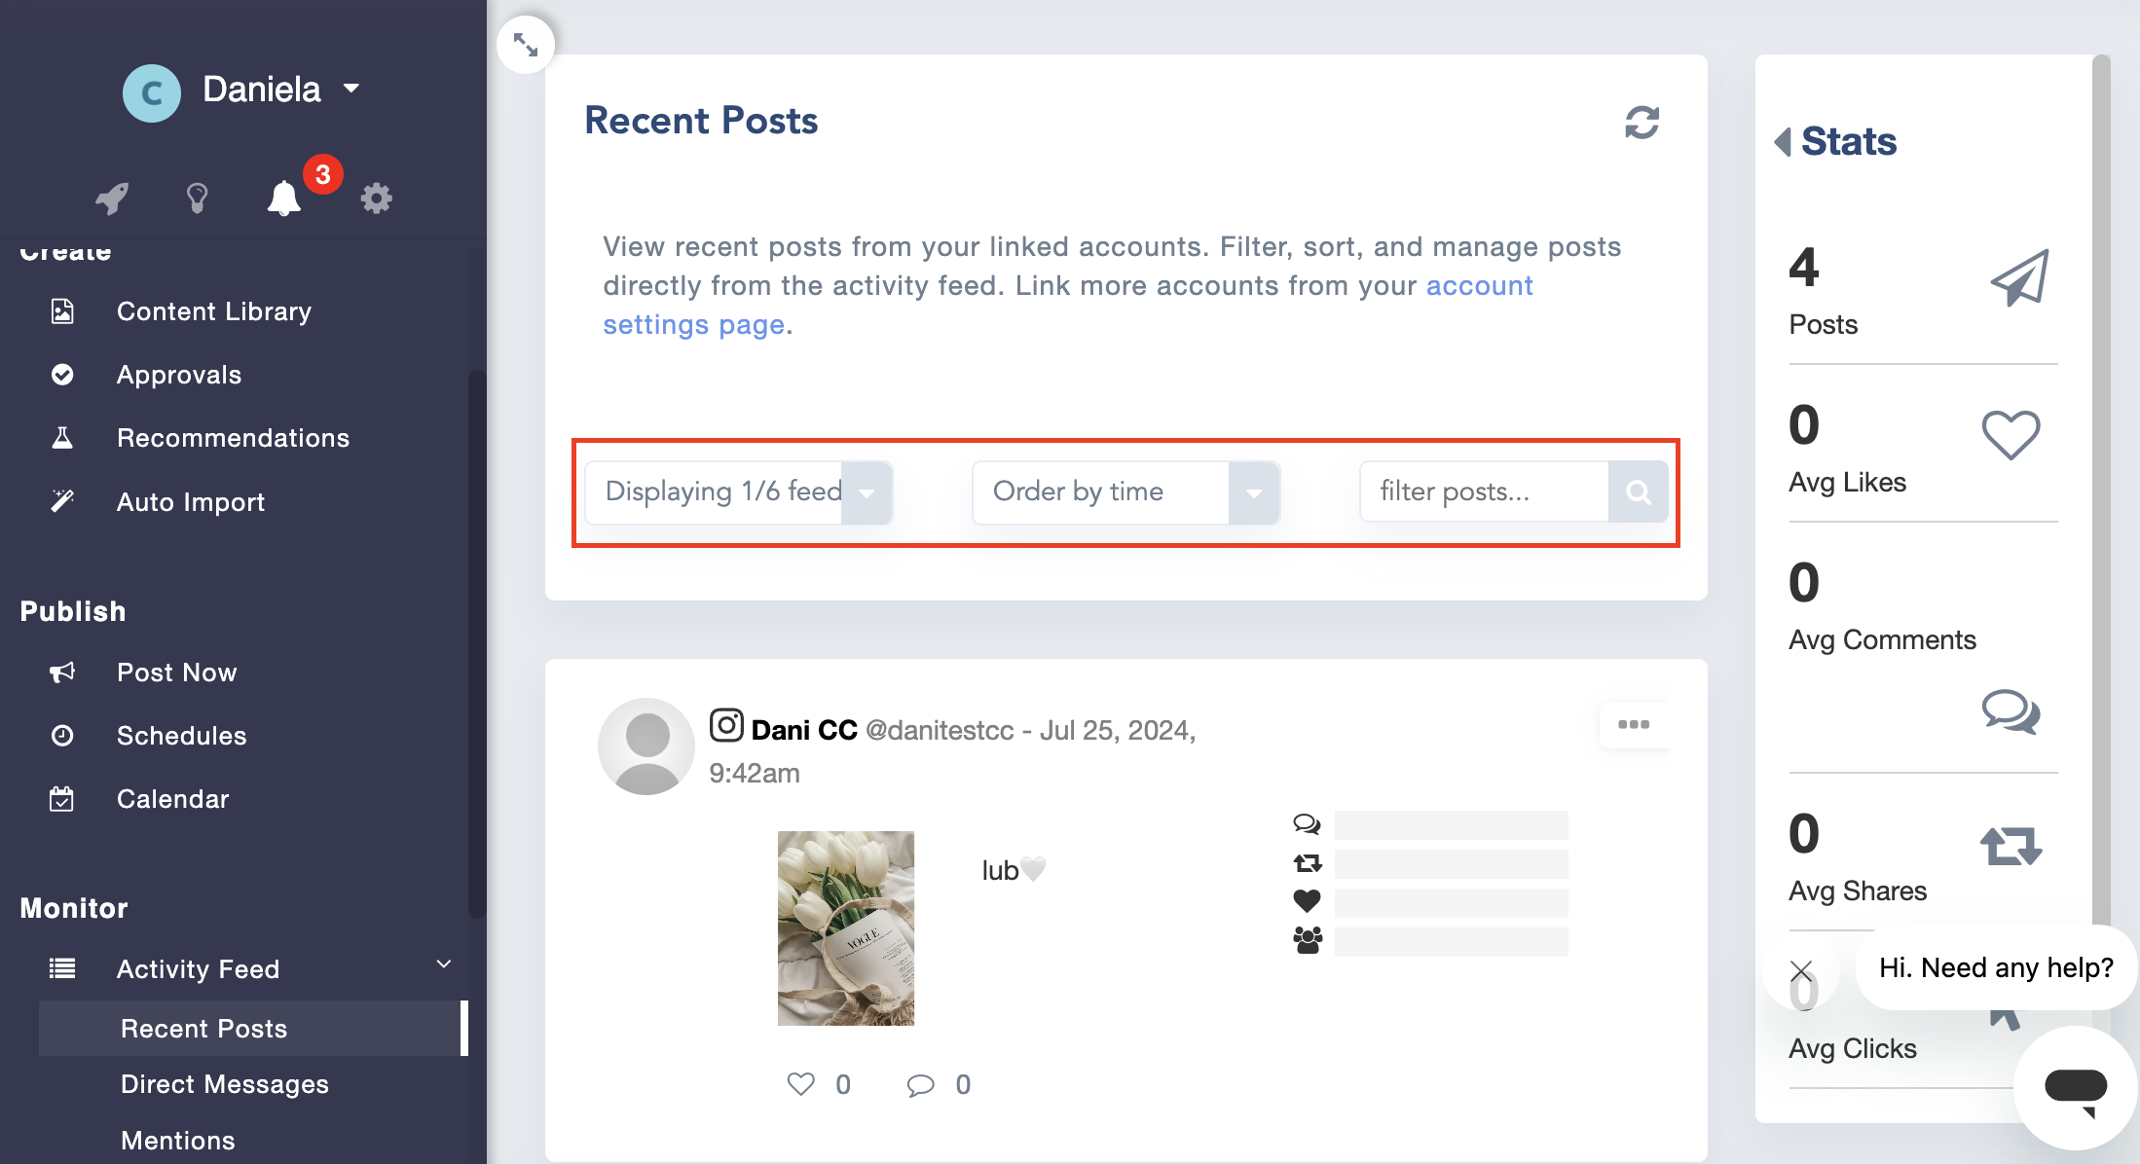This screenshot has width=2140, height=1164.
Task: Refresh the Recent Posts feed
Action: (1642, 122)
